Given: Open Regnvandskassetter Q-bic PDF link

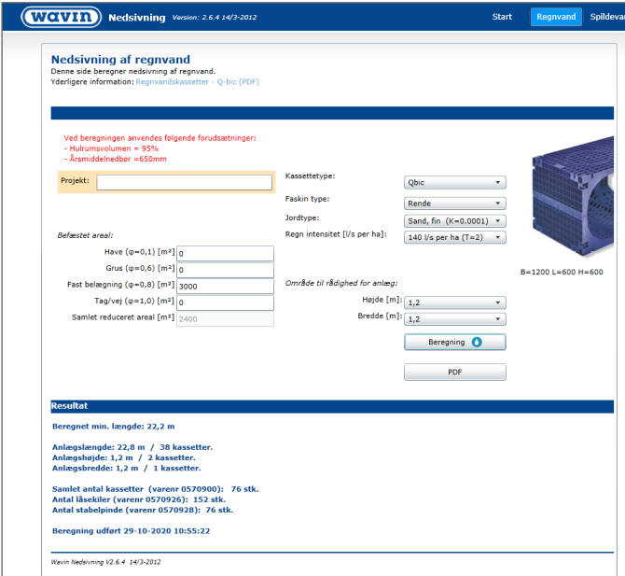Looking at the screenshot, I should (197, 82).
